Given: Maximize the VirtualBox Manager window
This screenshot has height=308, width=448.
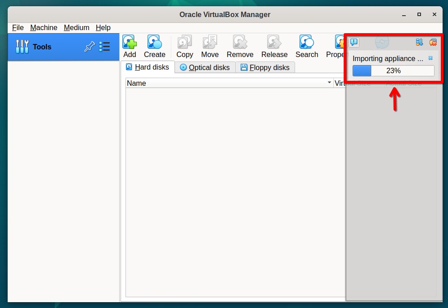Looking at the screenshot, I should tap(419, 14).
